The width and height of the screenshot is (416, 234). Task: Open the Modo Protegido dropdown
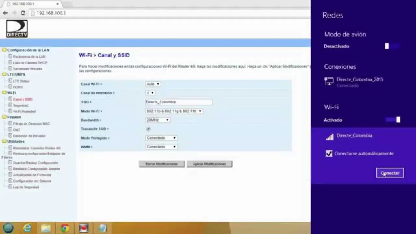[161, 138]
